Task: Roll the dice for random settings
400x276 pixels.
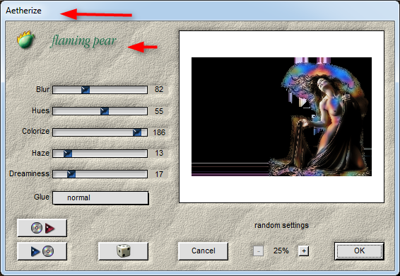Action: 124,251
